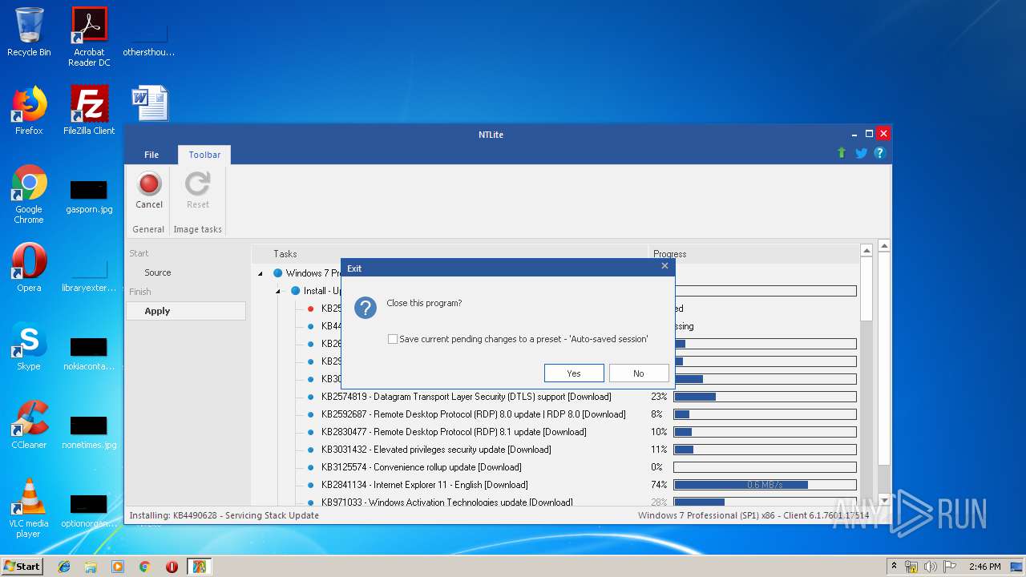Show hidden icons arrow in system tray
The image size is (1026, 577).
pos(894,567)
